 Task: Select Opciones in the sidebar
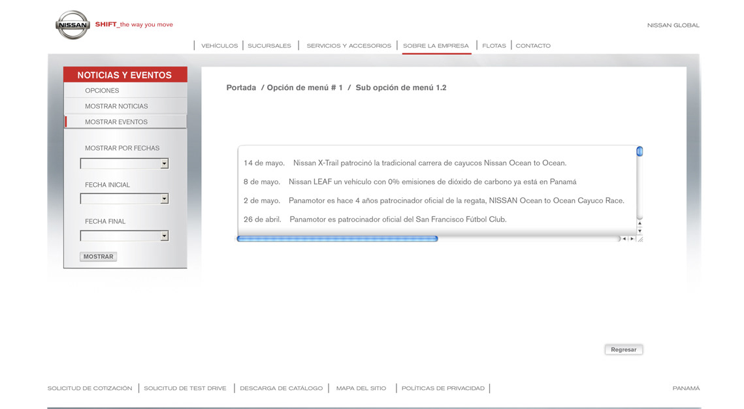pyautogui.click(x=125, y=90)
